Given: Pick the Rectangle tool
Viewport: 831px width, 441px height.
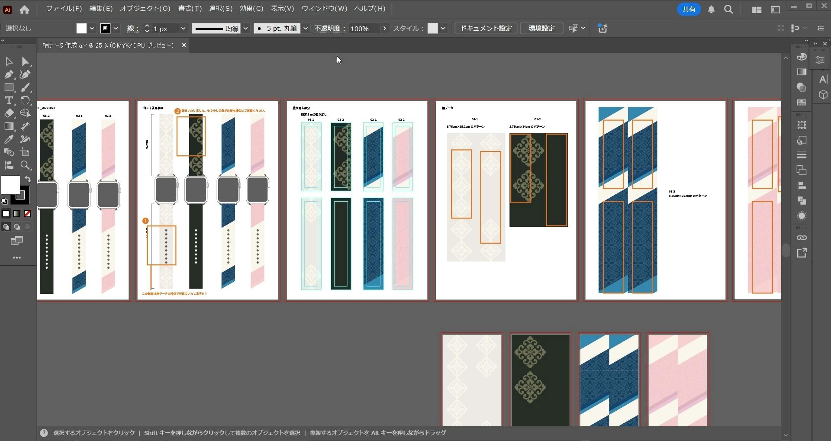Looking at the screenshot, I should 9,87.
